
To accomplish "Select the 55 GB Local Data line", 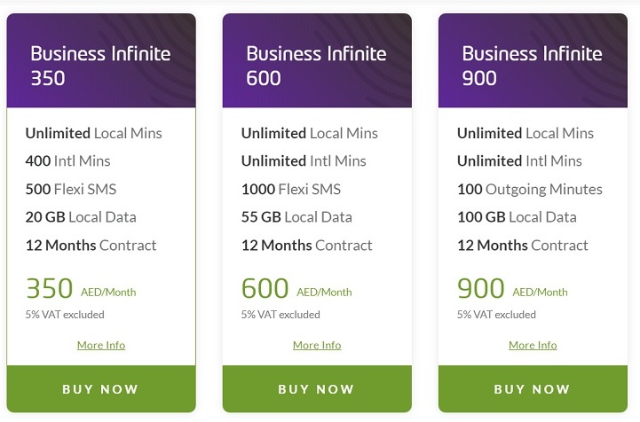I will [296, 216].
